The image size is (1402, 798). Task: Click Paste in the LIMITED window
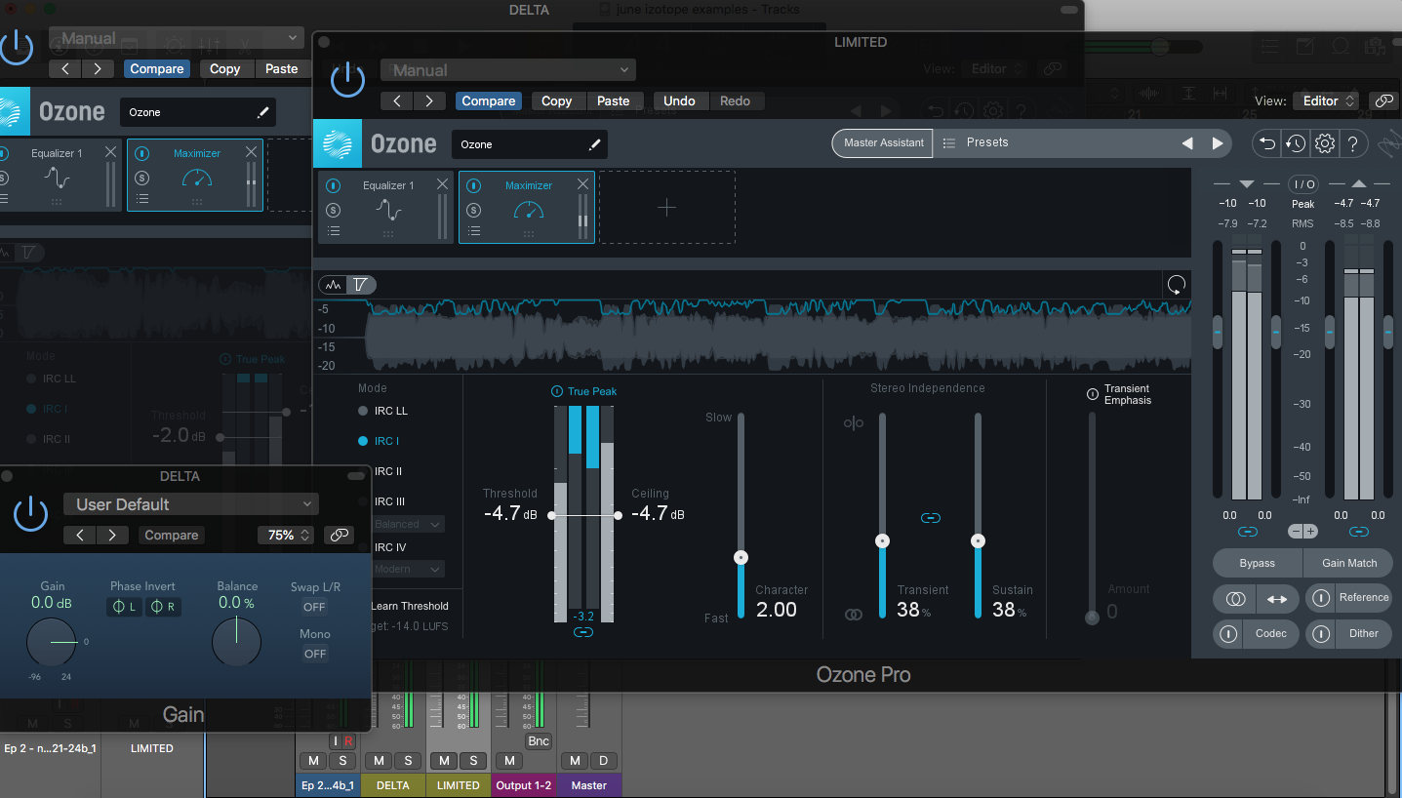(x=614, y=100)
